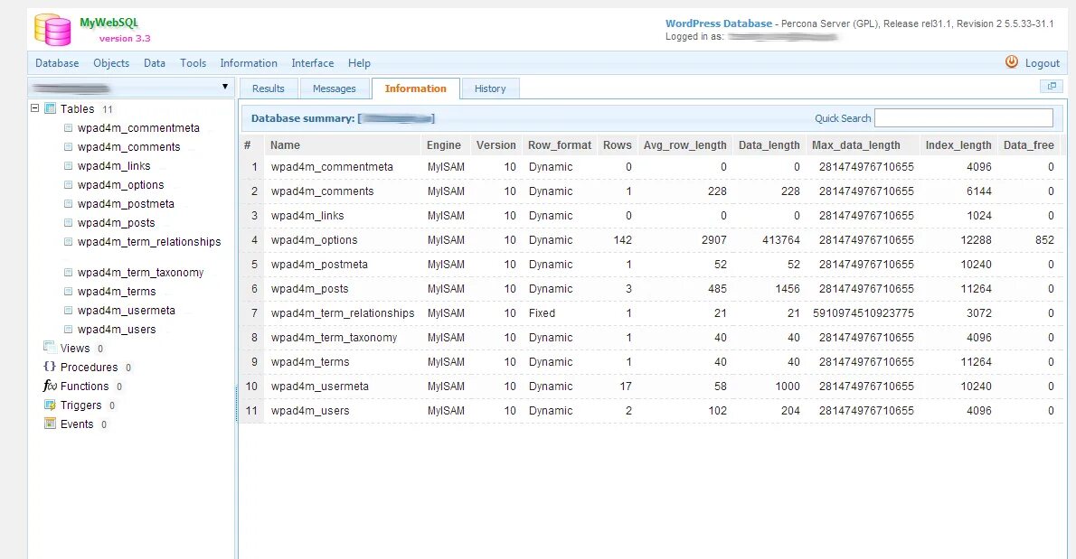Click the orange power icon beside Logout
This screenshot has height=559, width=1076.
(x=1011, y=62)
